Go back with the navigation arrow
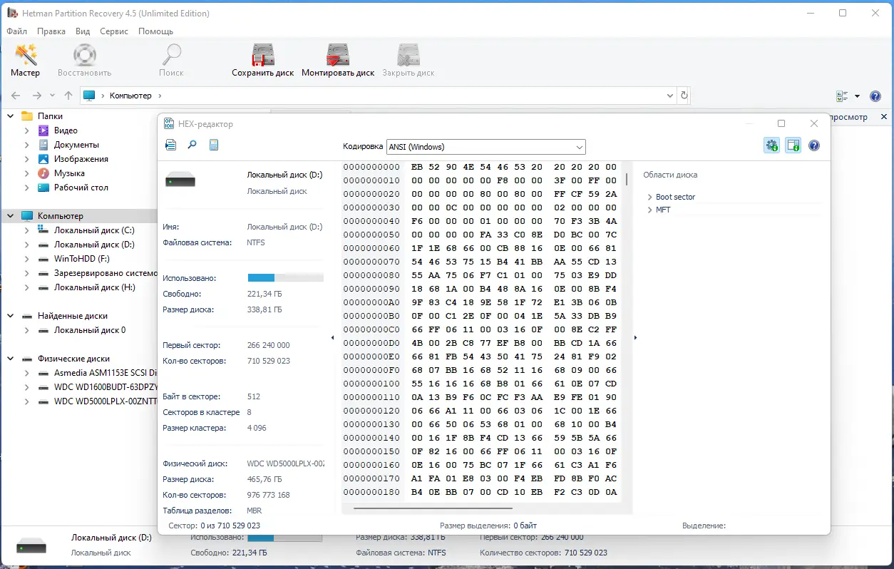Screen dimensions: 894x569 16,96
